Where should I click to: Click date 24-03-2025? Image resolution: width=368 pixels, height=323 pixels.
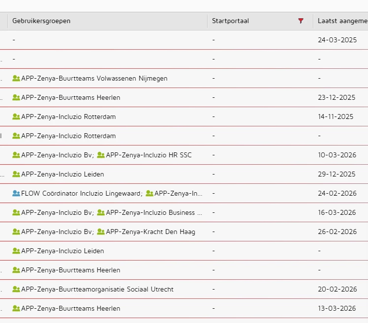[x=337, y=40]
